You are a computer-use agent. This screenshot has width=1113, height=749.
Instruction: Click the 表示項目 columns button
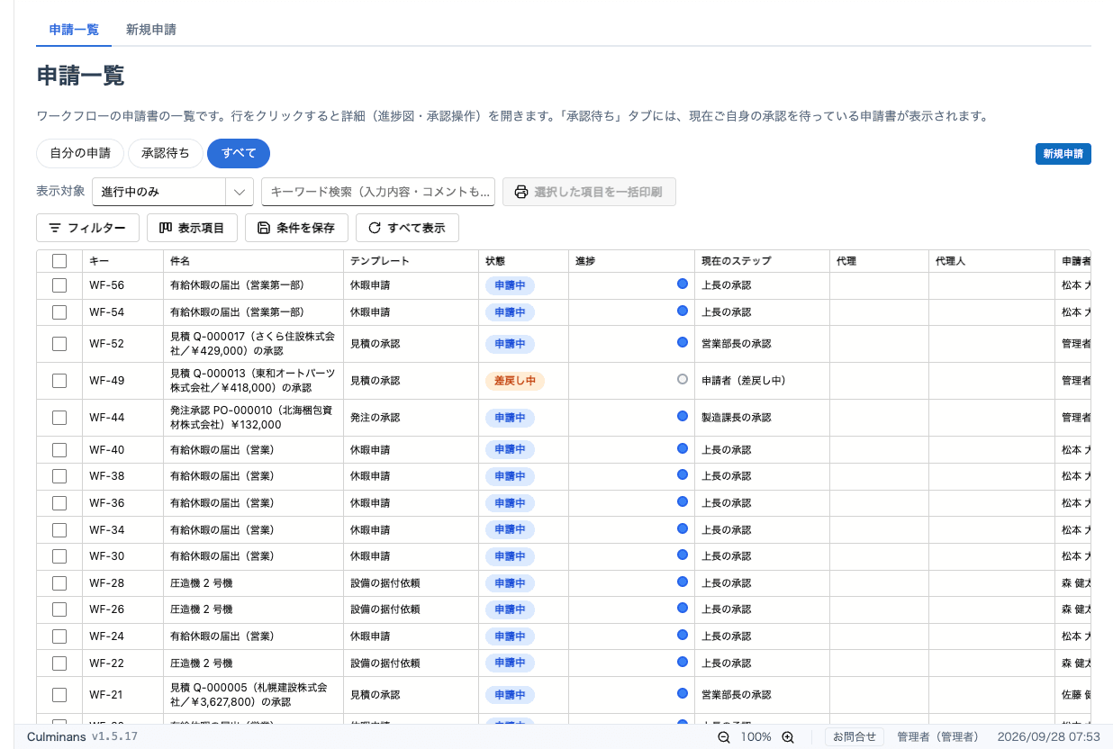click(192, 228)
